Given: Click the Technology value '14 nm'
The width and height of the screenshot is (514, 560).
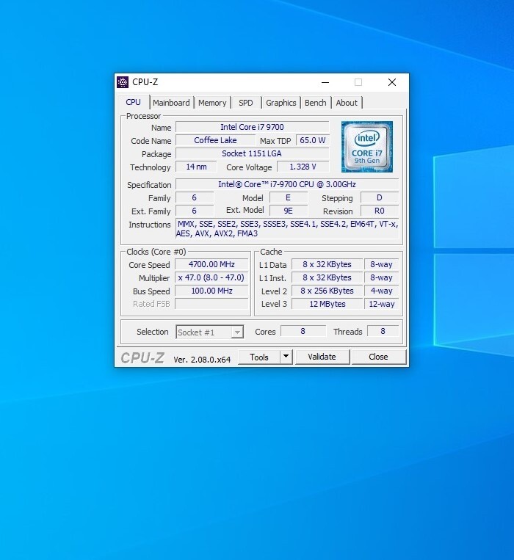Looking at the screenshot, I should pyautogui.click(x=196, y=167).
